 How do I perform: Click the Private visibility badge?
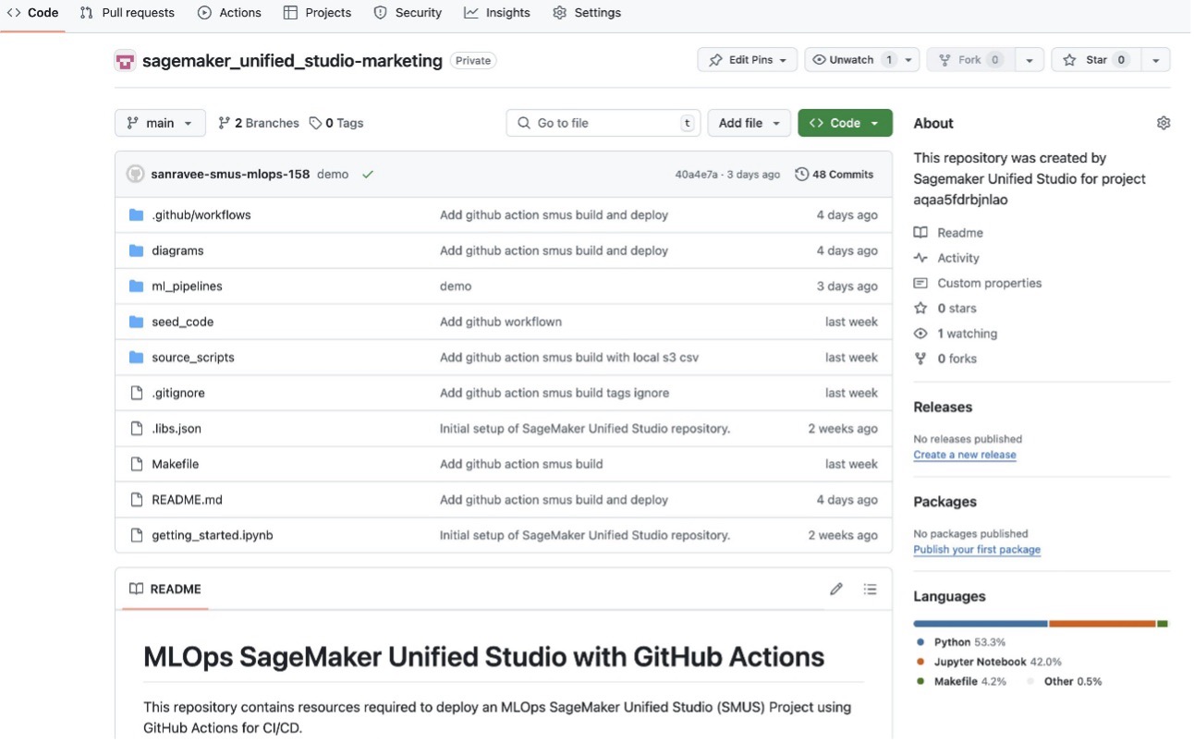click(x=473, y=60)
